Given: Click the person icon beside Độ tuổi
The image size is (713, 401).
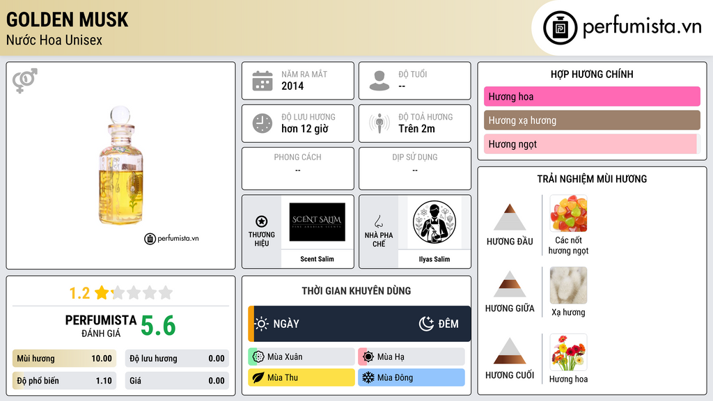Looking at the screenshot, I should click(x=379, y=81).
